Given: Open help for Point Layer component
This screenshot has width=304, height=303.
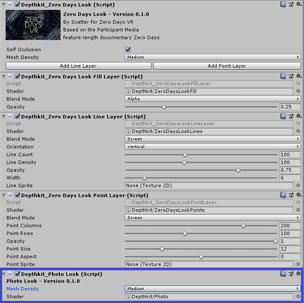Looking at the screenshot, I should (x=283, y=195).
